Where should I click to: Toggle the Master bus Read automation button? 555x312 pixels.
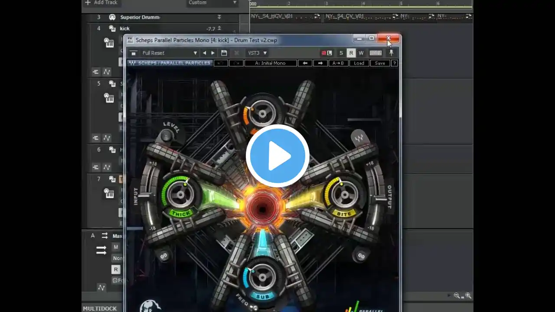tap(116, 270)
